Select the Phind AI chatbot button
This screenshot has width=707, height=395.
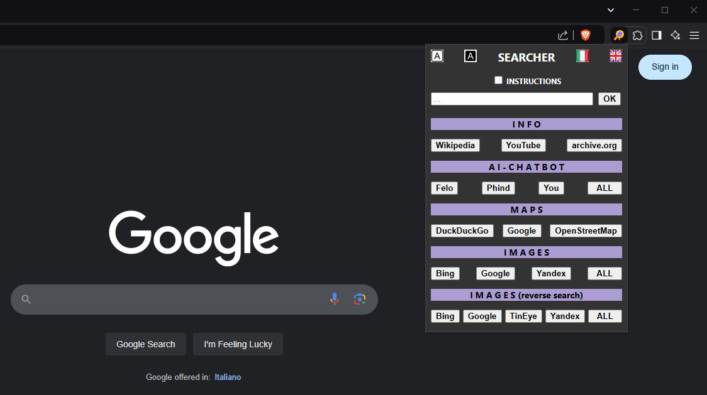498,188
